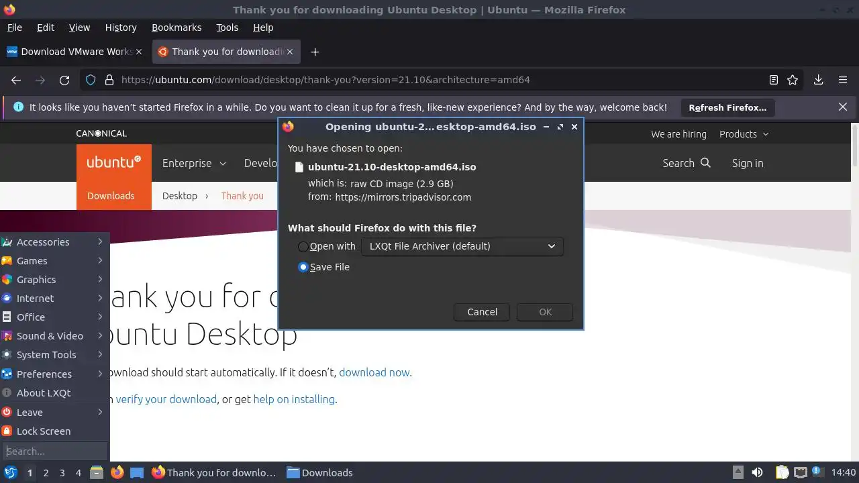Viewport: 859px width, 483px height.
Task: Open the LXQt start menu button
Action: (x=11, y=473)
